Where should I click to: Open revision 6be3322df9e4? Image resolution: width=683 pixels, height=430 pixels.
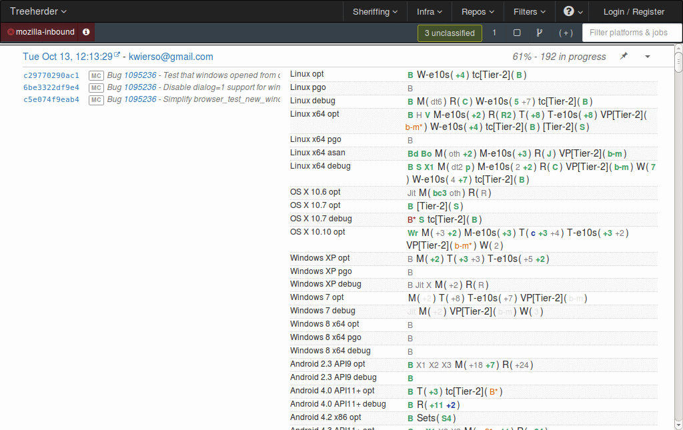pyautogui.click(x=51, y=87)
